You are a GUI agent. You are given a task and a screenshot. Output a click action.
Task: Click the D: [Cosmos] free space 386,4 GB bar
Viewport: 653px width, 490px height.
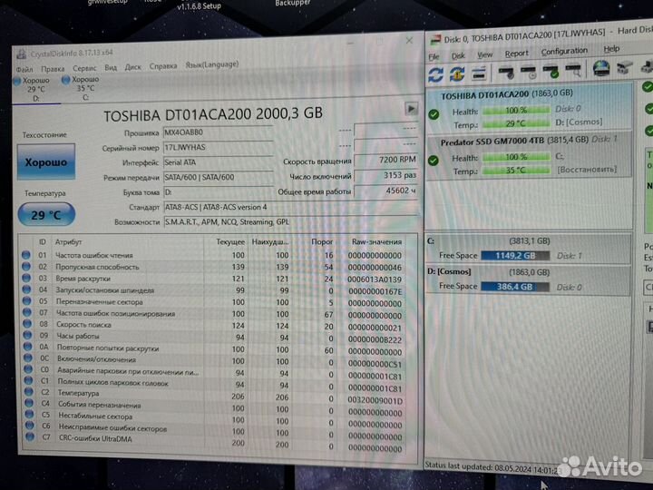(x=515, y=287)
